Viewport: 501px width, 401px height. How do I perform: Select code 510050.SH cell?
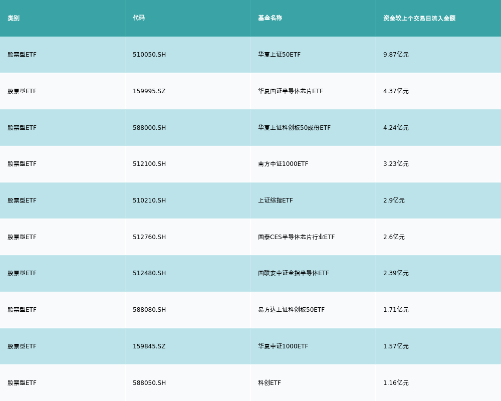149,55
